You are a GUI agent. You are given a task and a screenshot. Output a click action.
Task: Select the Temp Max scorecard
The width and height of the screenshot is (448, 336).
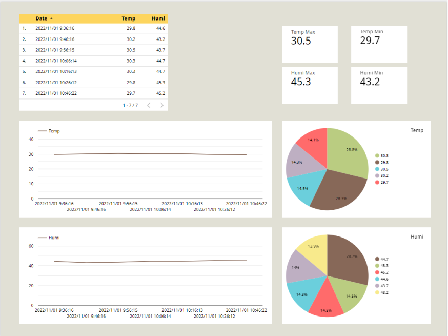point(310,45)
